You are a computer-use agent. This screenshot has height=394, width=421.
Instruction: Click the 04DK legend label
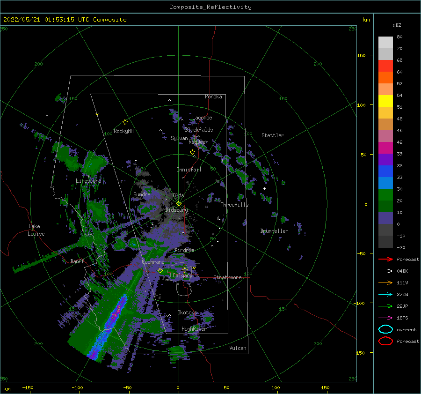point(402,271)
